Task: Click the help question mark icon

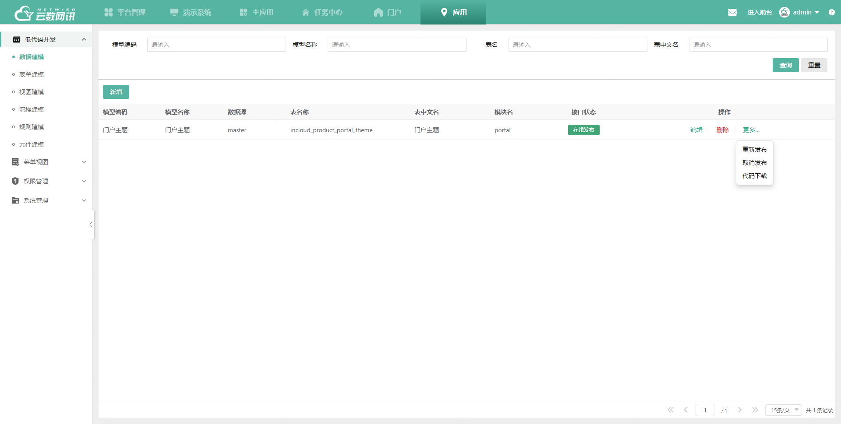Action: [x=831, y=12]
